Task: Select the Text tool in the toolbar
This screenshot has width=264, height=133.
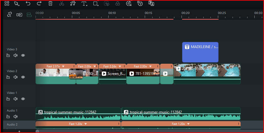Action: pos(84,3)
